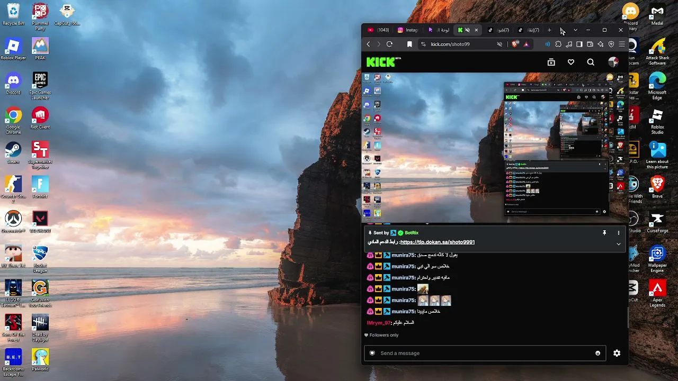Open the heart following icon on Kick

pos(570,62)
